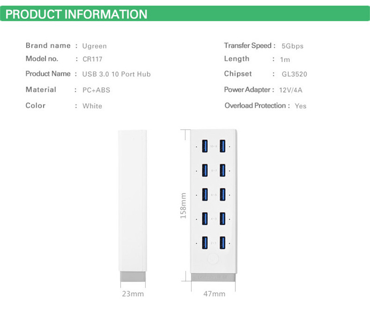
Task: Select the "Brand name" label
Action: 48,45
